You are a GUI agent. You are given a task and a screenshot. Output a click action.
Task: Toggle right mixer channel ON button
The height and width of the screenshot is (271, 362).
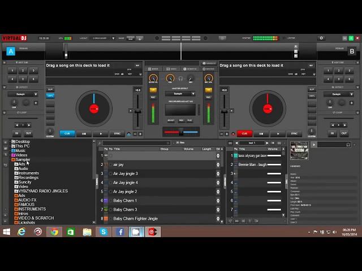pyautogui.click(x=209, y=90)
